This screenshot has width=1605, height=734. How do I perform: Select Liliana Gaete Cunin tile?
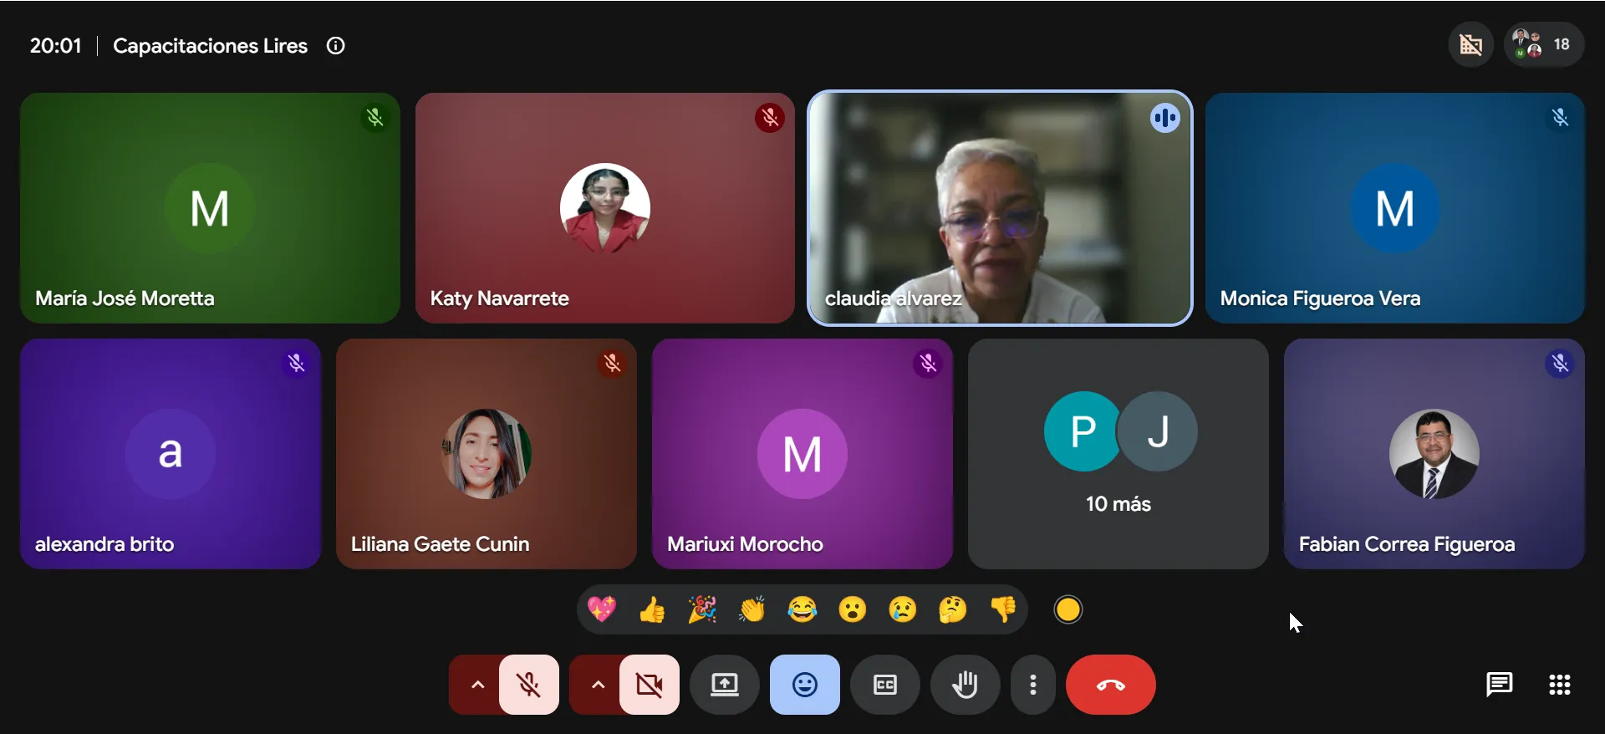pos(487,454)
